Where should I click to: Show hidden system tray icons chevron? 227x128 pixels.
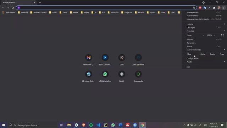[184, 125]
